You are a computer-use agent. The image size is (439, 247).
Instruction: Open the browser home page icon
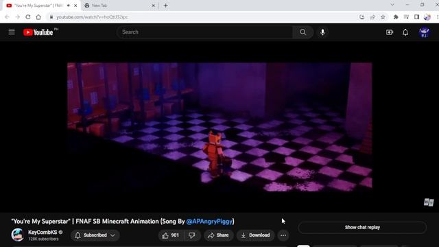pos(38,17)
